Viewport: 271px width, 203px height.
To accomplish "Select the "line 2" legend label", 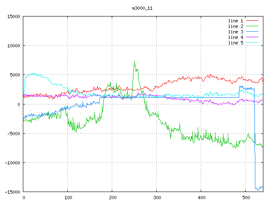I will click(x=235, y=26).
